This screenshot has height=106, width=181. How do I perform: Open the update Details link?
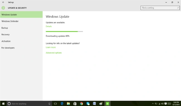(x=49, y=26)
